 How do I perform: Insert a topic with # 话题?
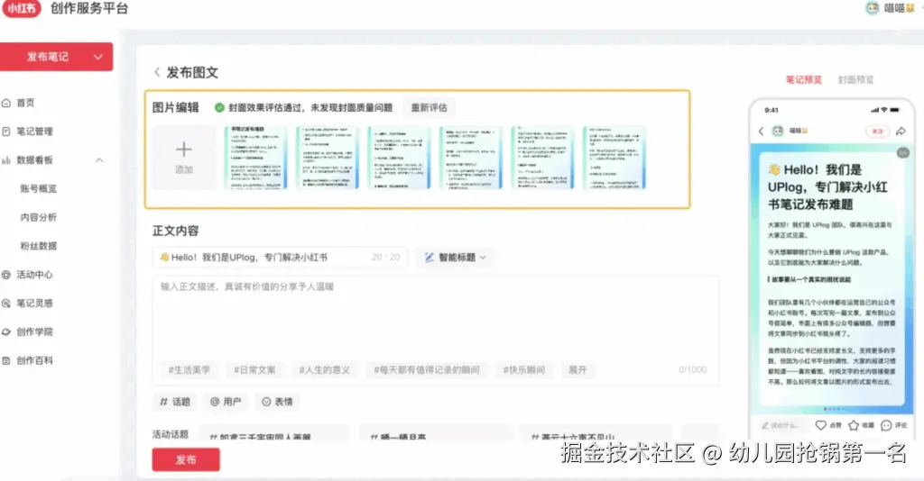[x=175, y=402]
